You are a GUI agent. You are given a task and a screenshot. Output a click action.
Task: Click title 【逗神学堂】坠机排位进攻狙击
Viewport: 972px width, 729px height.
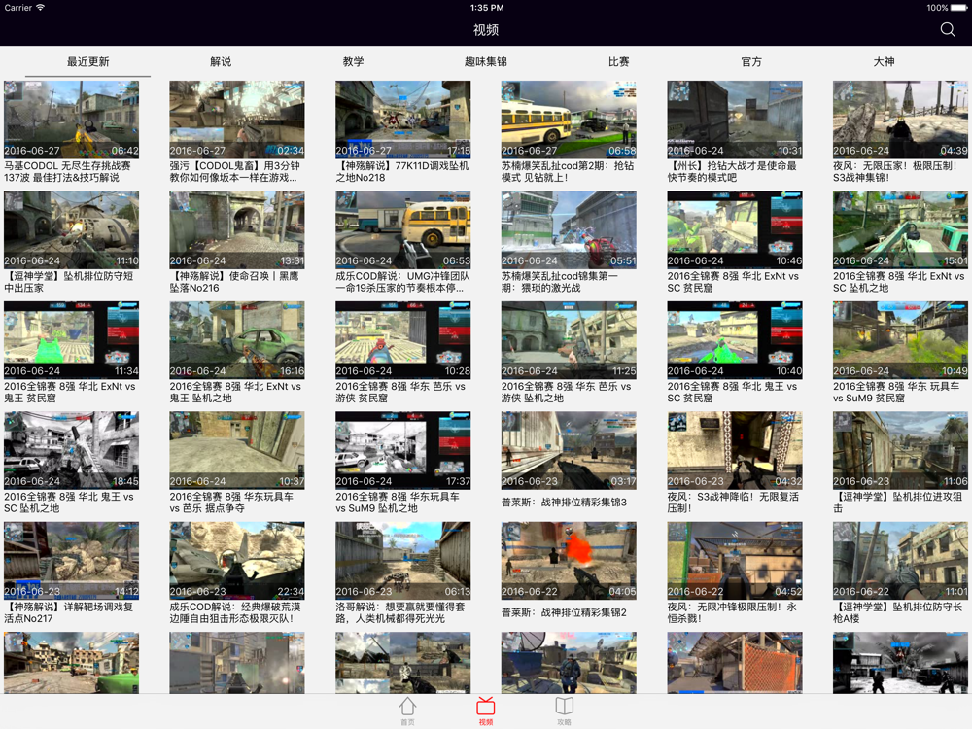coord(897,503)
